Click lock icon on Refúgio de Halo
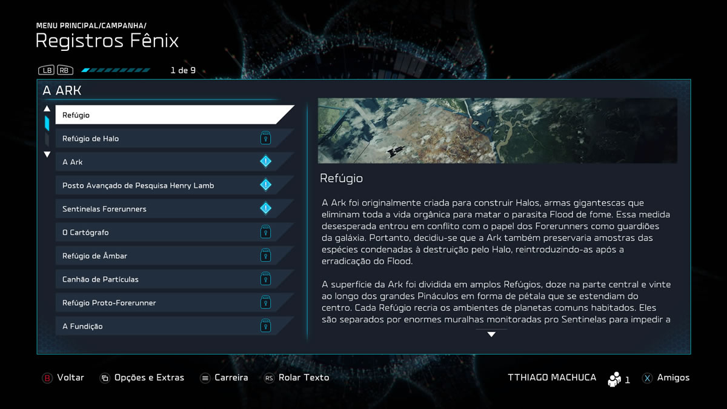The height and width of the screenshot is (409, 727). [265, 139]
